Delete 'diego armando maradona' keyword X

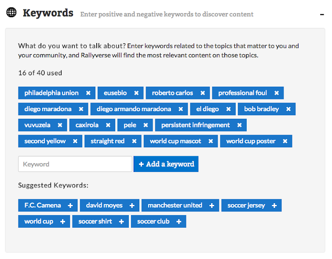[181, 109]
